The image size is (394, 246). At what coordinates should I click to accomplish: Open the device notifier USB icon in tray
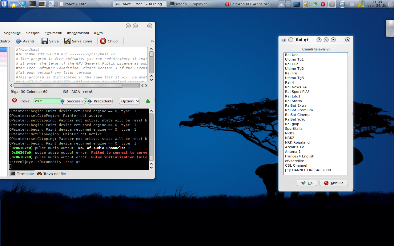(342, 4)
